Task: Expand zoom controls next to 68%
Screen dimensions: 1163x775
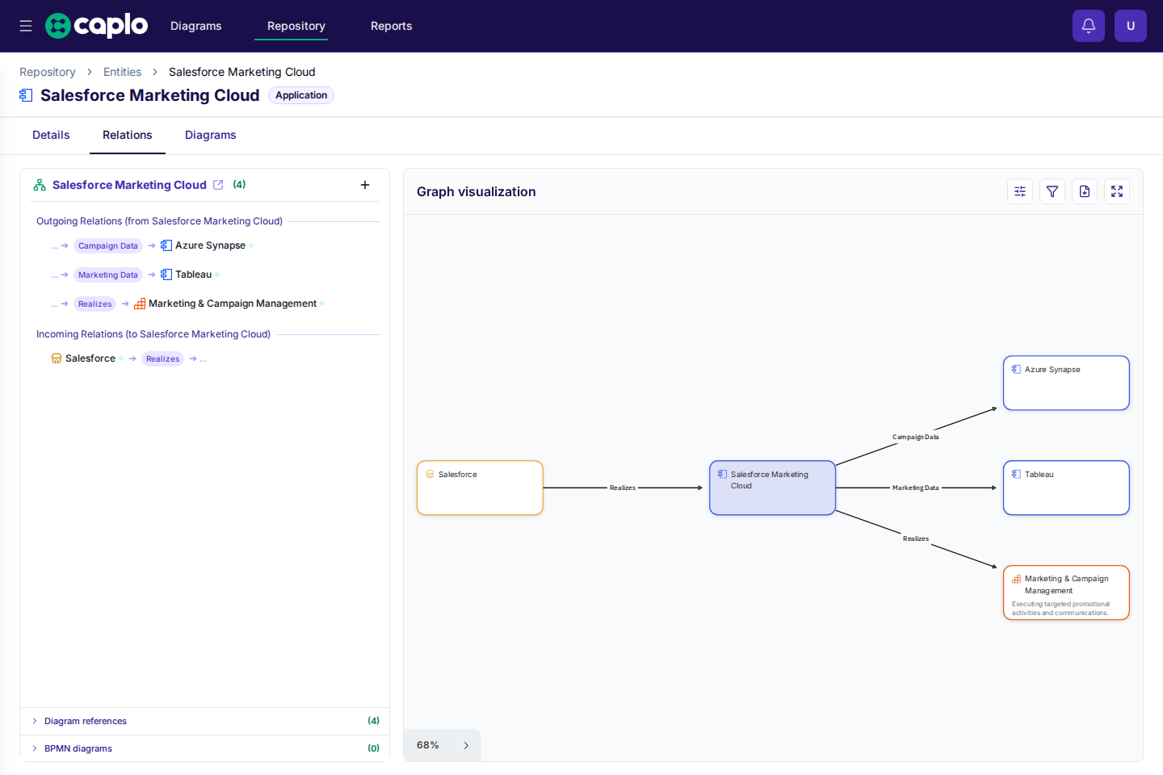Action: [x=466, y=745]
